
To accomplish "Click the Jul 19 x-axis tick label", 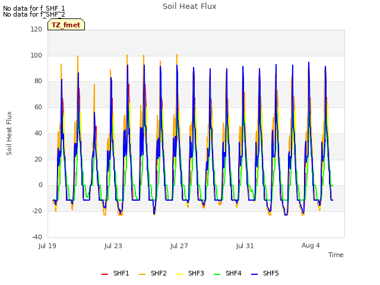I will [47, 246].
